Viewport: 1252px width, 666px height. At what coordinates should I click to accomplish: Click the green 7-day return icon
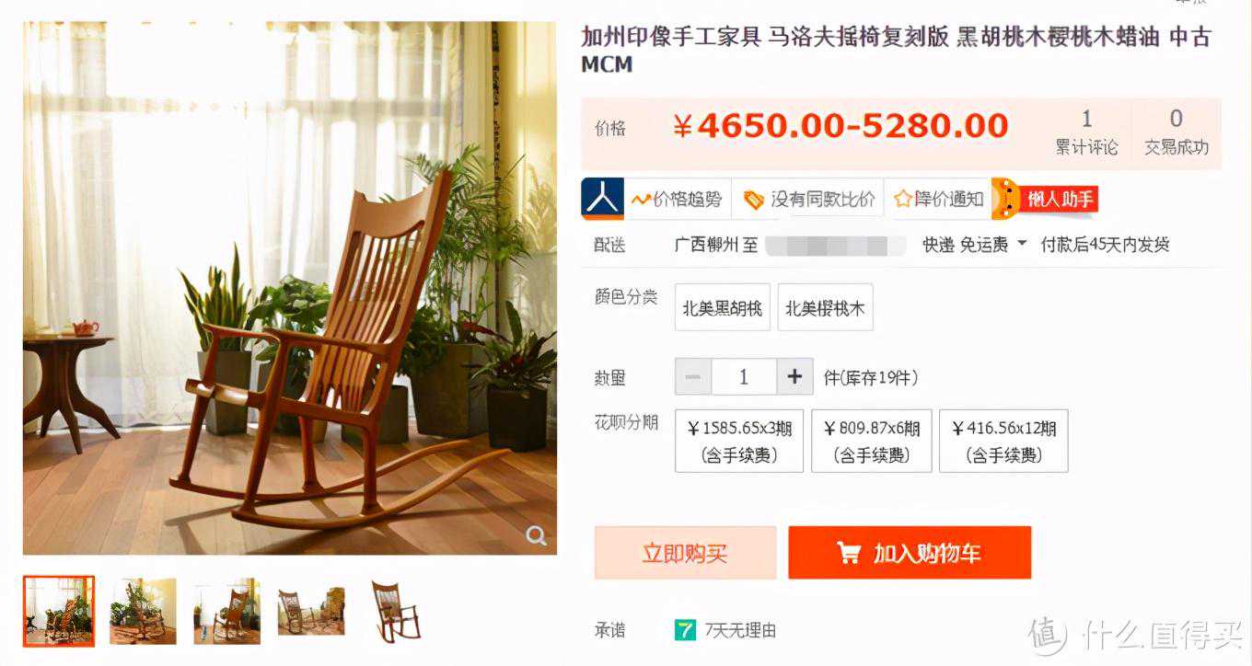pos(685,630)
